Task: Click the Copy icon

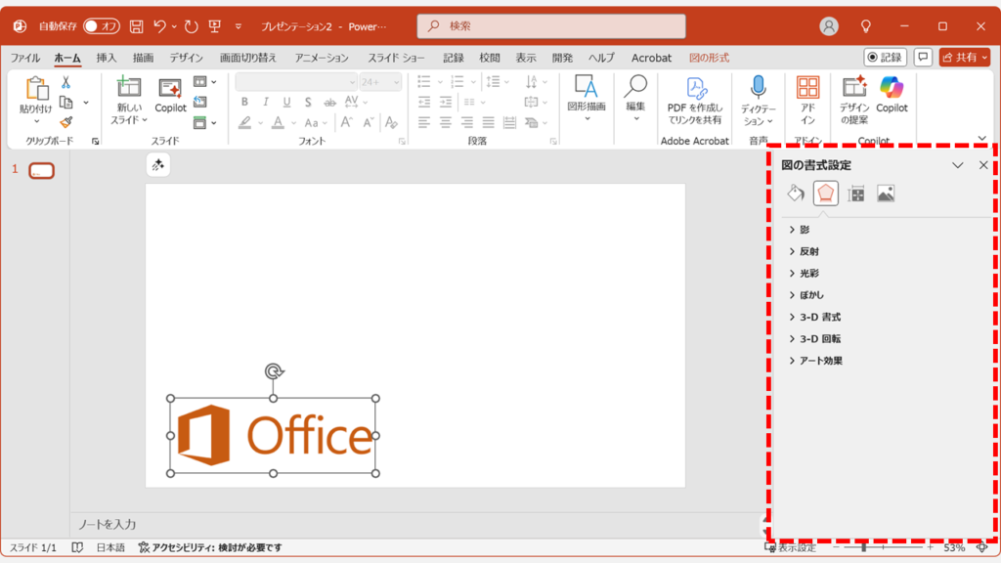Action: tap(65, 102)
